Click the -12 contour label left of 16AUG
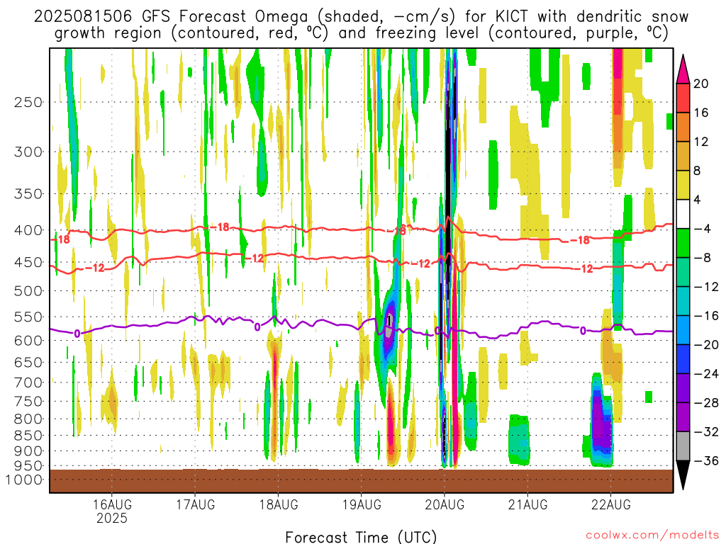The height and width of the screenshot is (544, 726). (x=96, y=267)
